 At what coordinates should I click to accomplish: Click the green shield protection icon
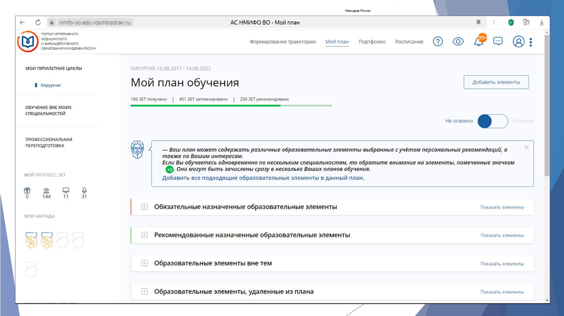[x=511, y=22]
